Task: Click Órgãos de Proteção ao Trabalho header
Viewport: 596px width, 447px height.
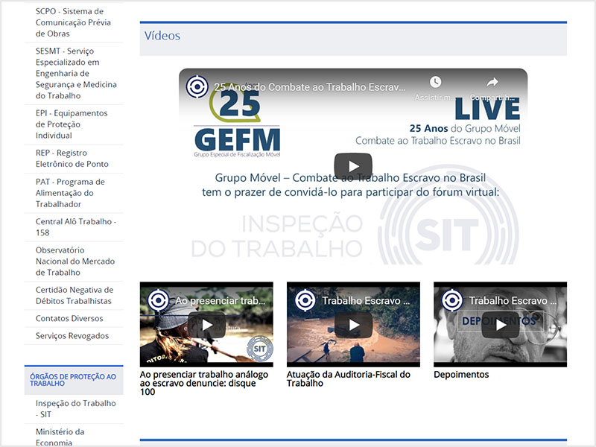Action: click(73, 380)
